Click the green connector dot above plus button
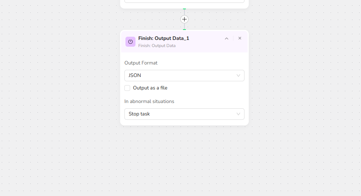 coord(184,9)
